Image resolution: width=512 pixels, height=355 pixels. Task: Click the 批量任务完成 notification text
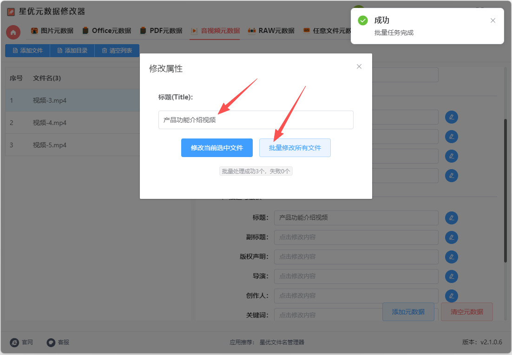click(394, 33)
